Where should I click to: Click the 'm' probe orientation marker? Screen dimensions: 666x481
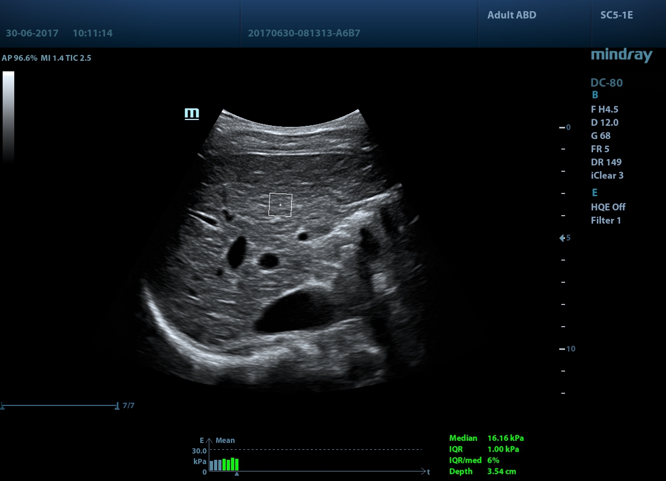pyautogui.click(x=191, y=114)
